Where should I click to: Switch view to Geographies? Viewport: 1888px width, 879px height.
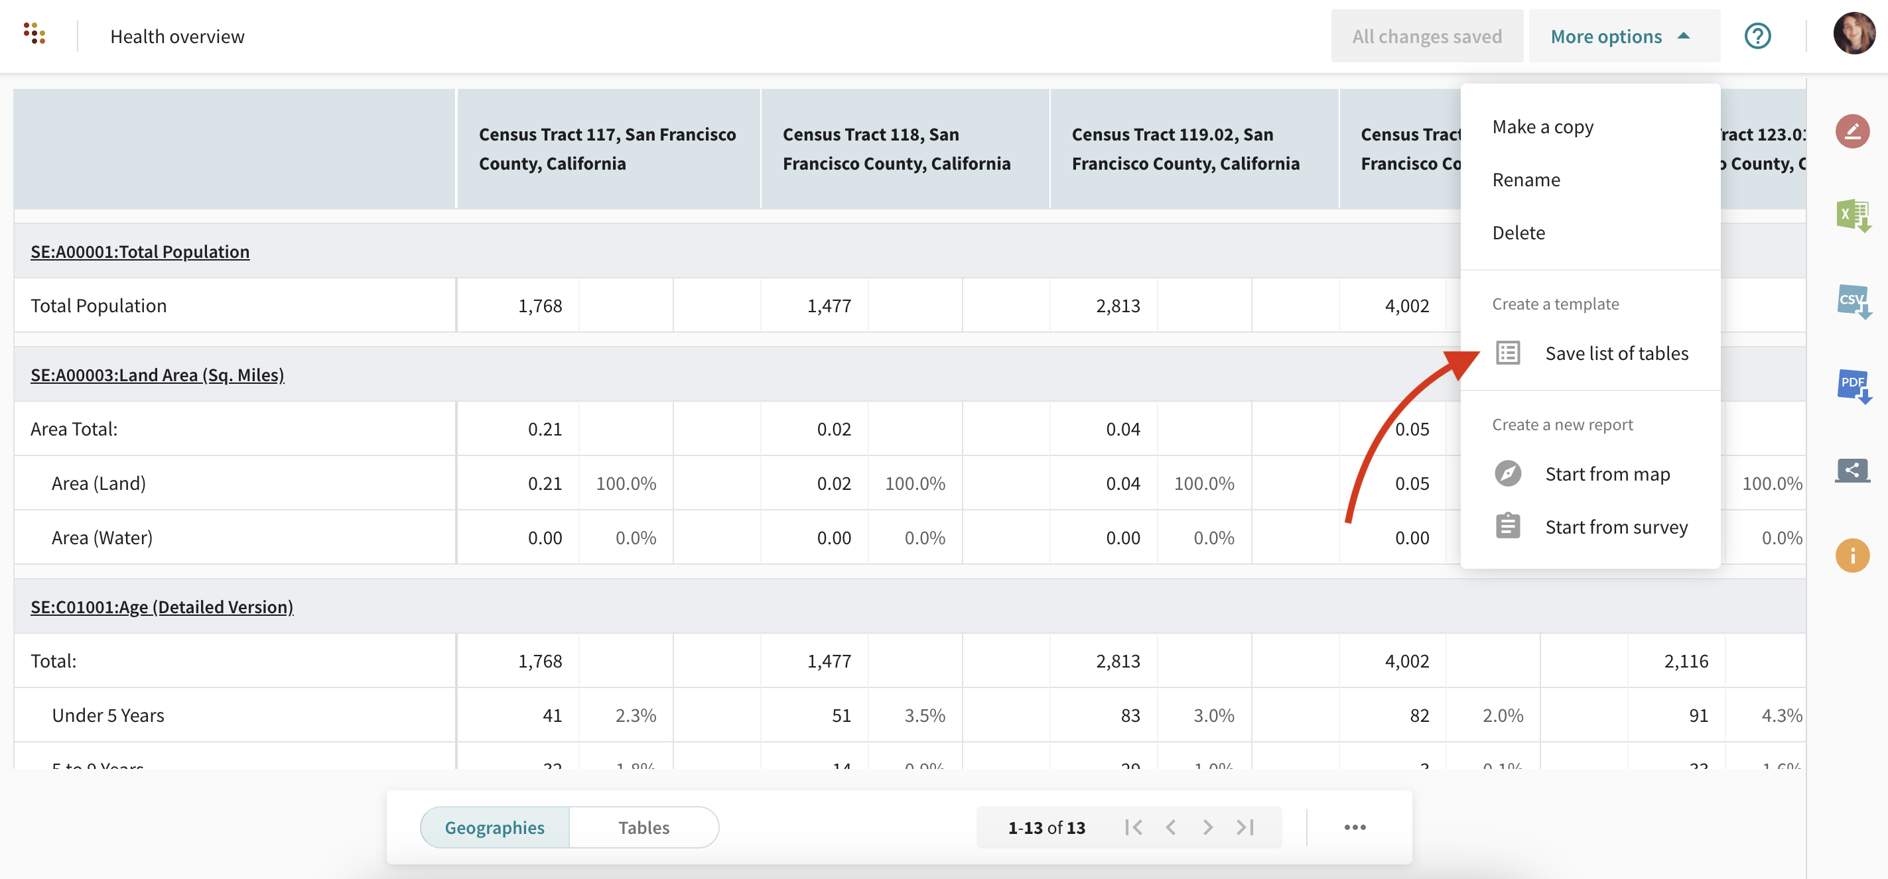495,827
